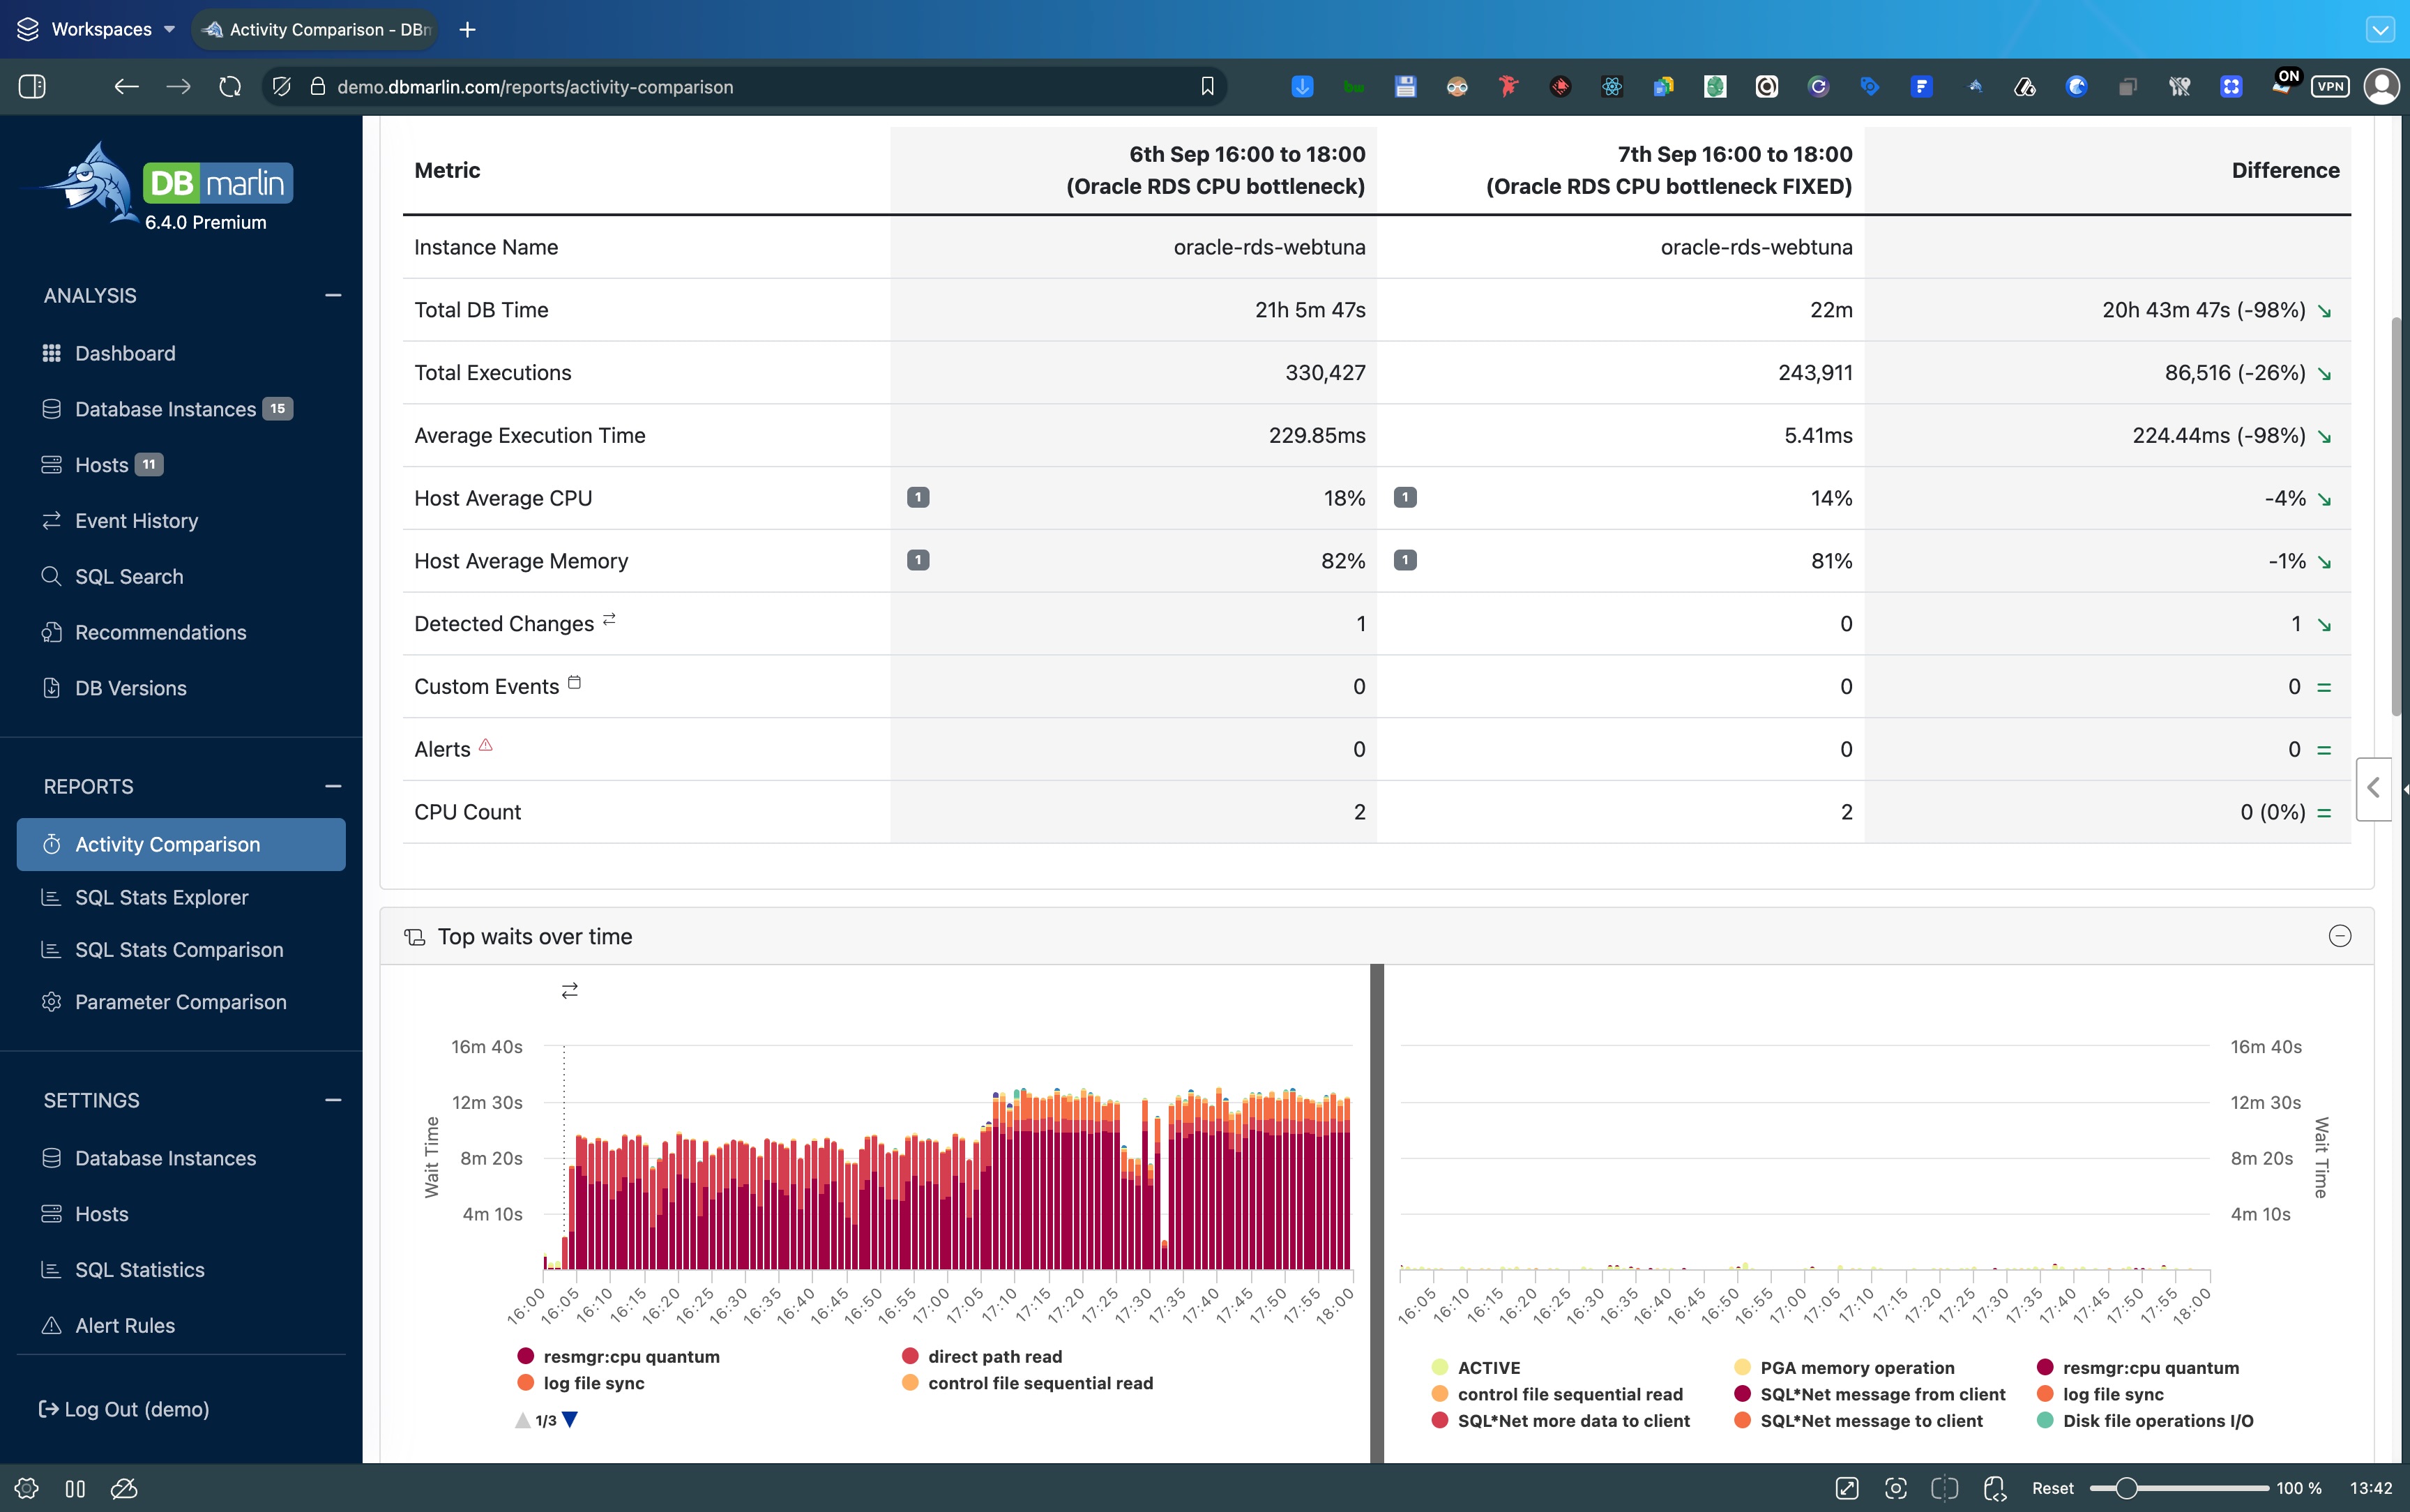Open the browser profile avatar
2410x1512 pixels.
(x=2382, y=87)
